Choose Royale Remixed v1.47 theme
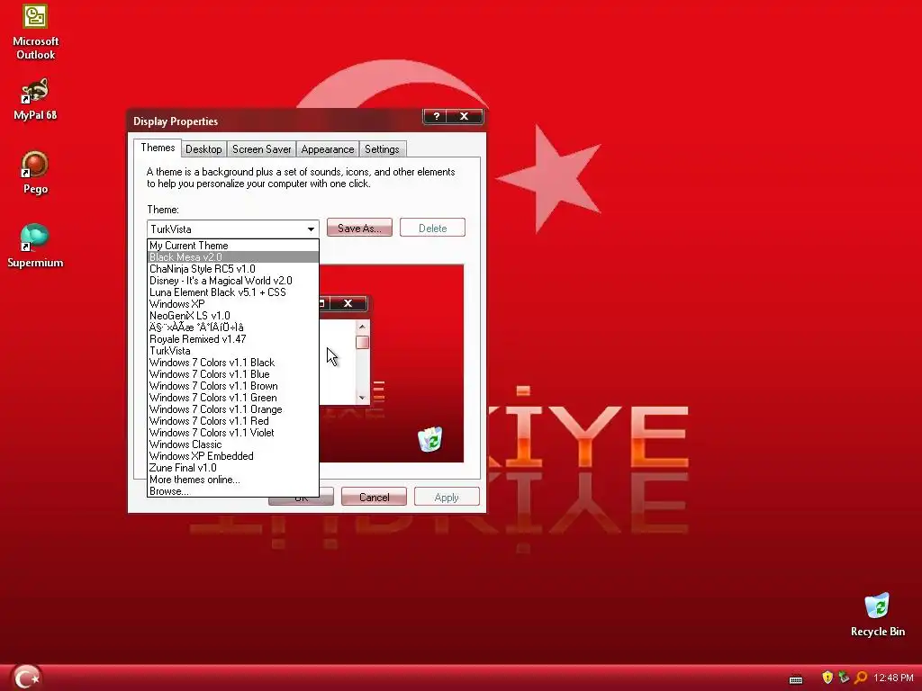 coord(233,339)
